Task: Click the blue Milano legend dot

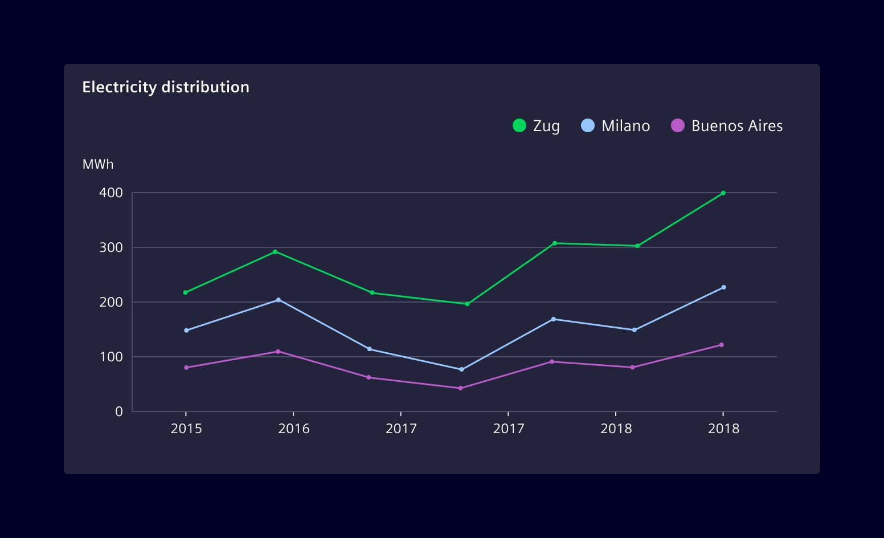Action: click(588, 126)
